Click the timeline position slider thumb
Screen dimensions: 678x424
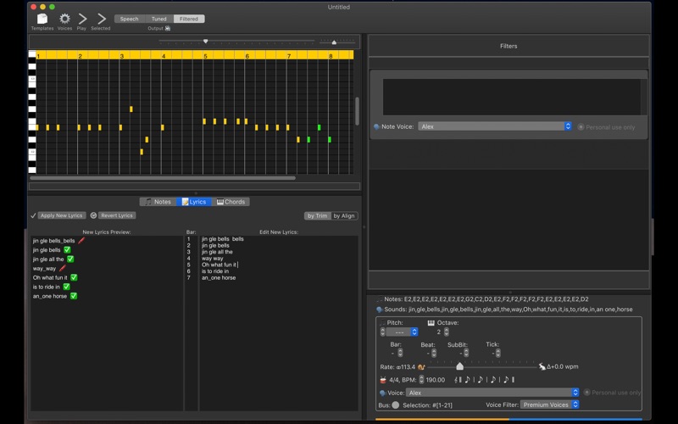[x=206, y=41]
